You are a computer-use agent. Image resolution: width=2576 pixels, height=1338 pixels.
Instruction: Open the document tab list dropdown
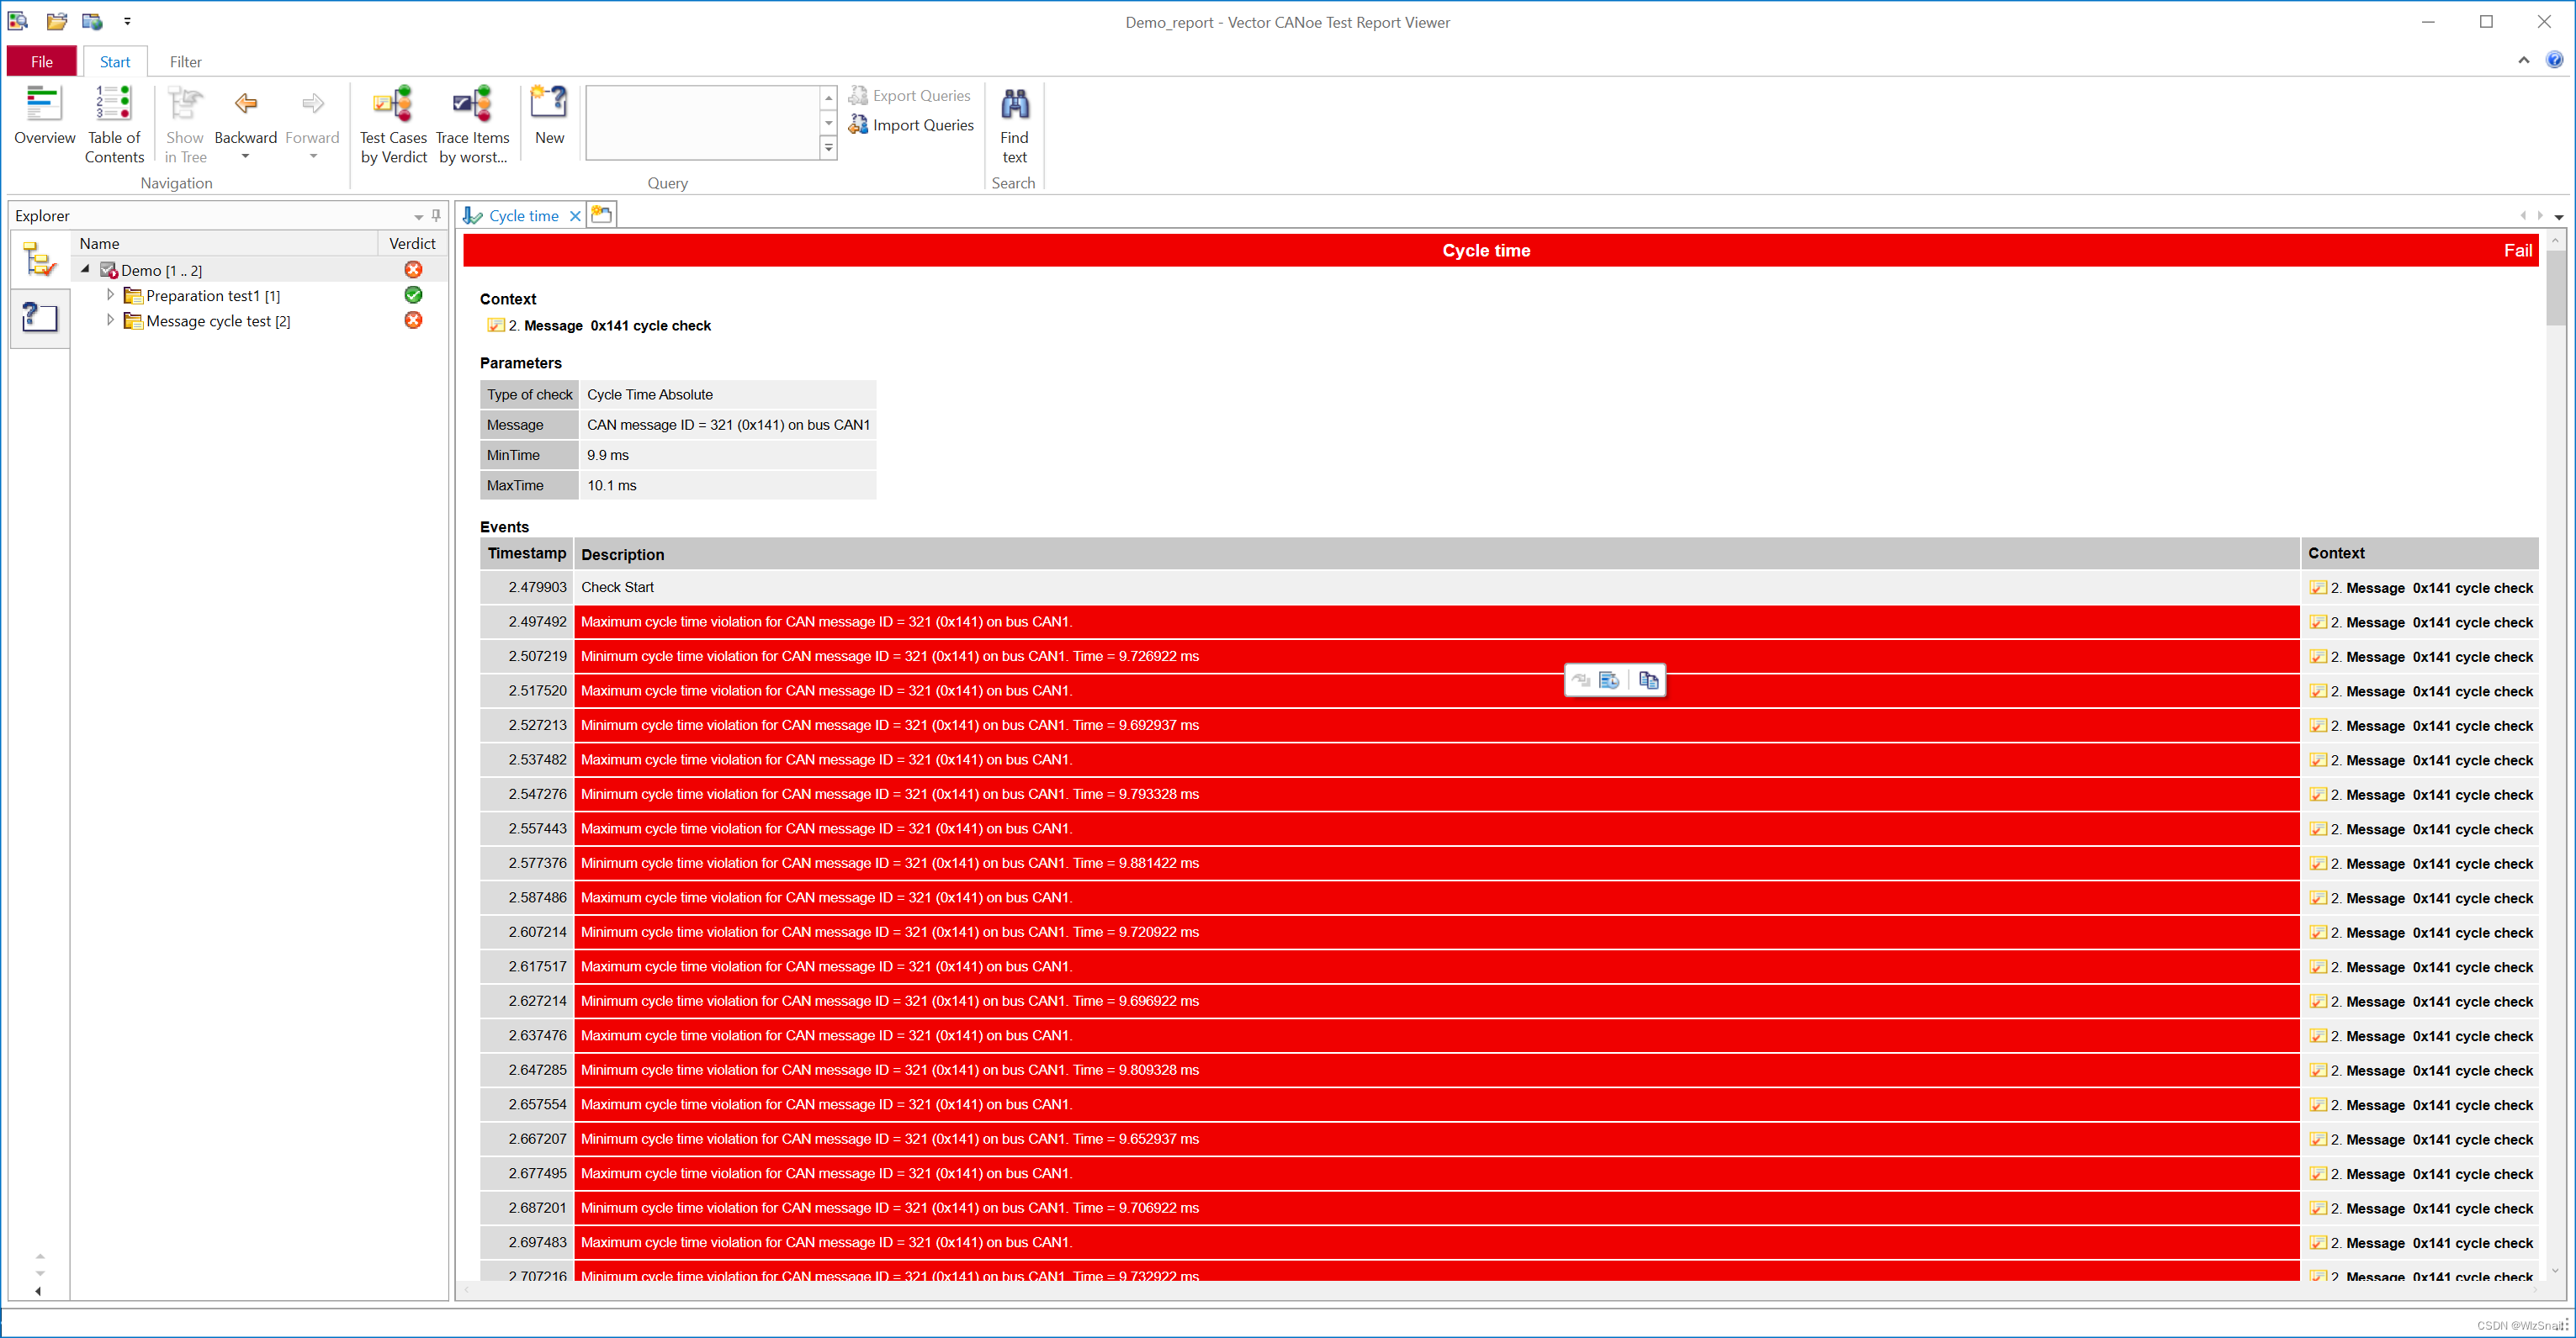(x=2559, y=216)
